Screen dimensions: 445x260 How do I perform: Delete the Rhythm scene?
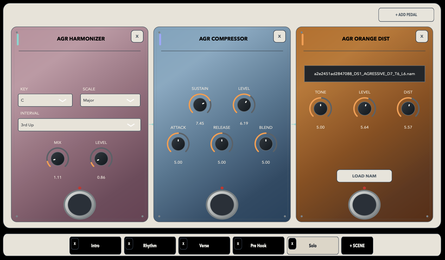click(129, 244)
